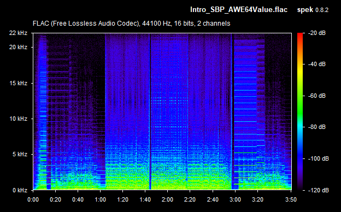Click the 2:00 time axis marker
Image resolution: width=341 pixels, height=212 pixels.
click(167, 199)
